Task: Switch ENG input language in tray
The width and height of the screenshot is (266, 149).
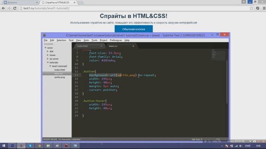Action: coord(248,146)
